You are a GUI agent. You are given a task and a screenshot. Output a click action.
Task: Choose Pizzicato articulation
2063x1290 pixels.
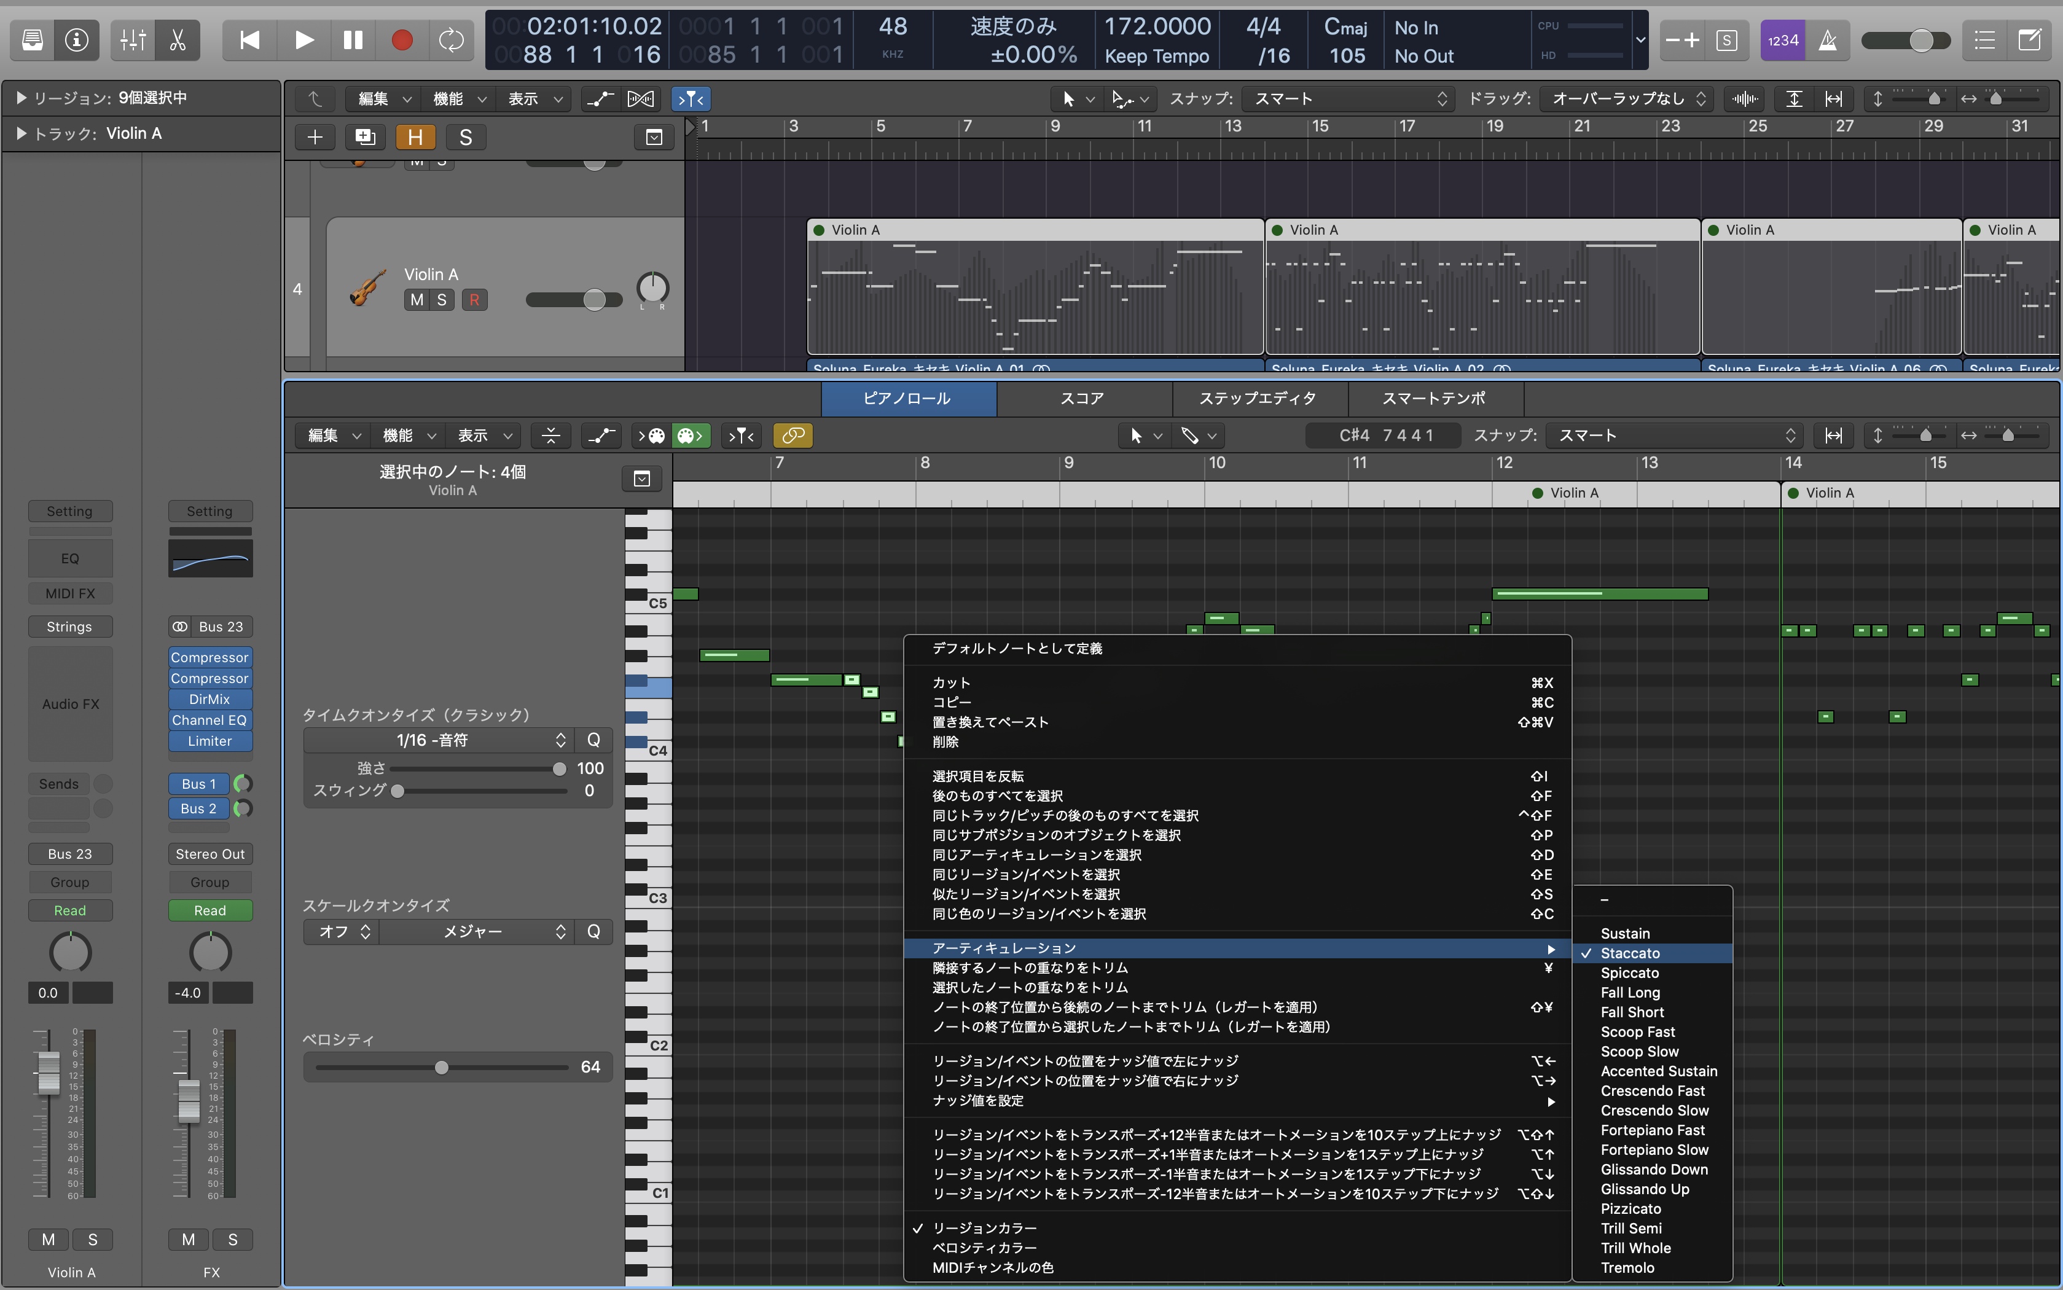(1653, 1209)
